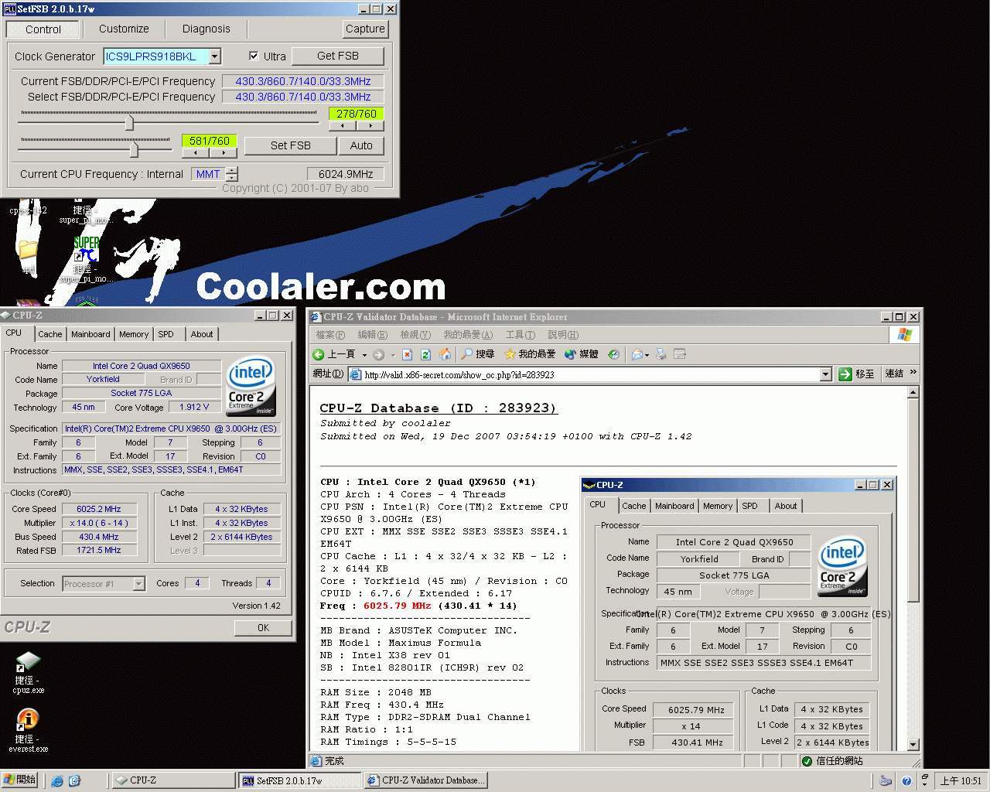Click right arrow under 581/760 value

click(x=224, y=152)
